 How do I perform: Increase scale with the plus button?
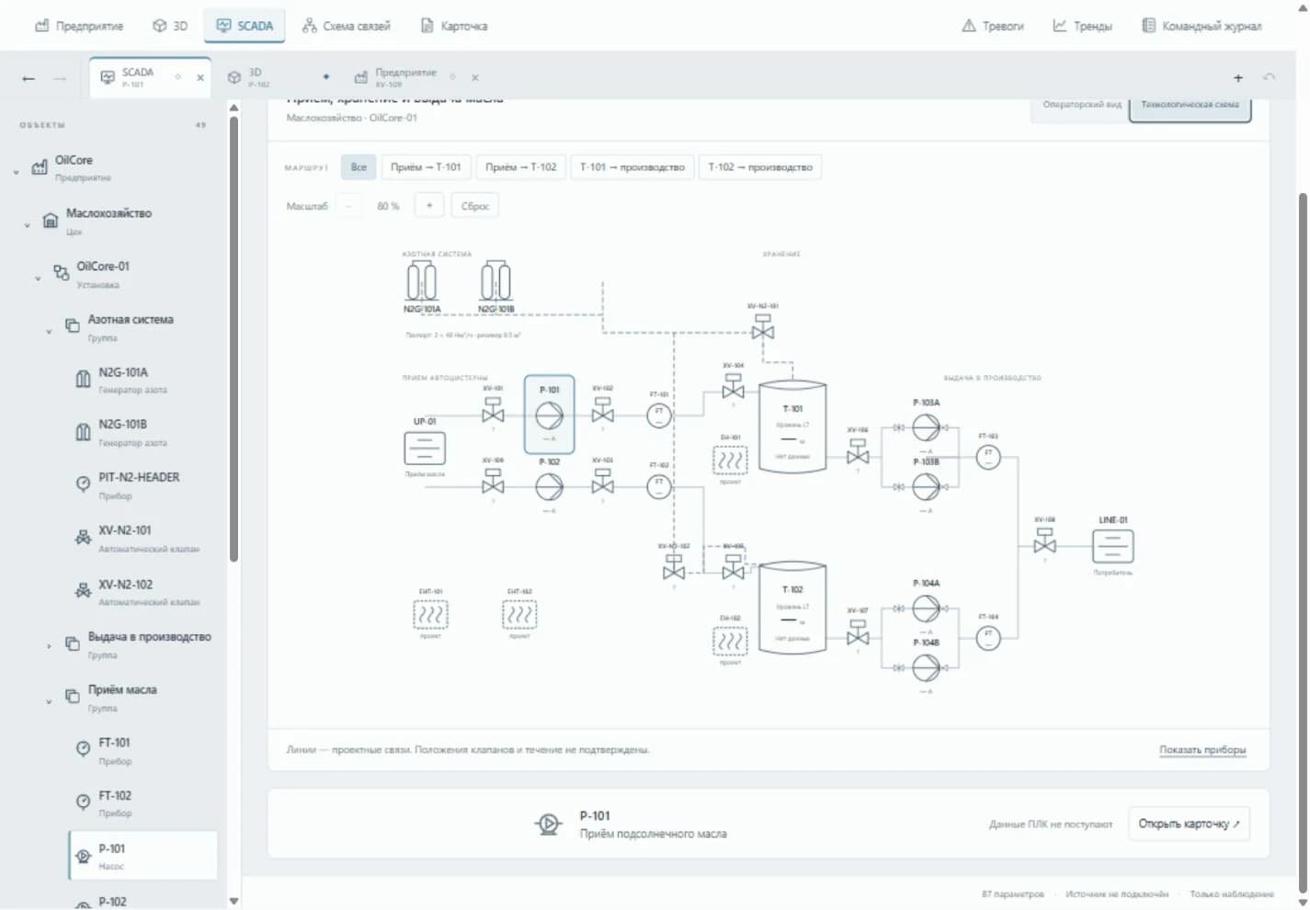(x=429, y=206)
